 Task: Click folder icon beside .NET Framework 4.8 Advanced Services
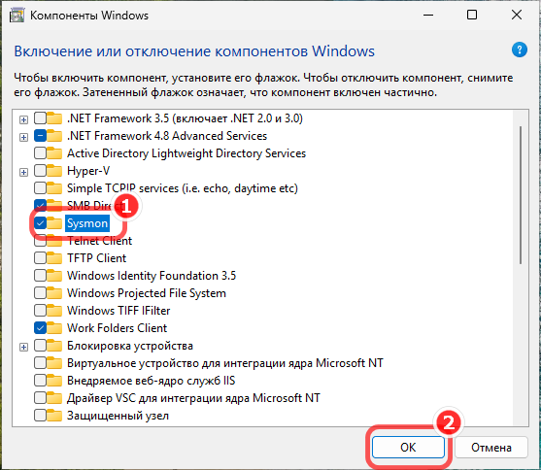coord(54,136)
